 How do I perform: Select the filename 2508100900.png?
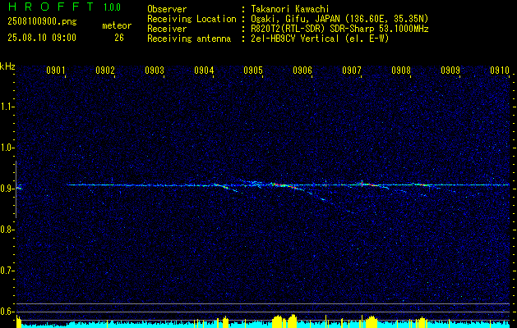click(42, 22)
